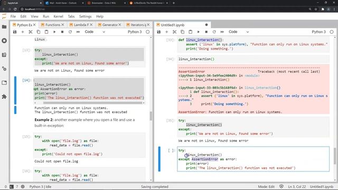This screenshot has width=338, height=190.
Task: Open the File menu
Action: pos(13,16)
